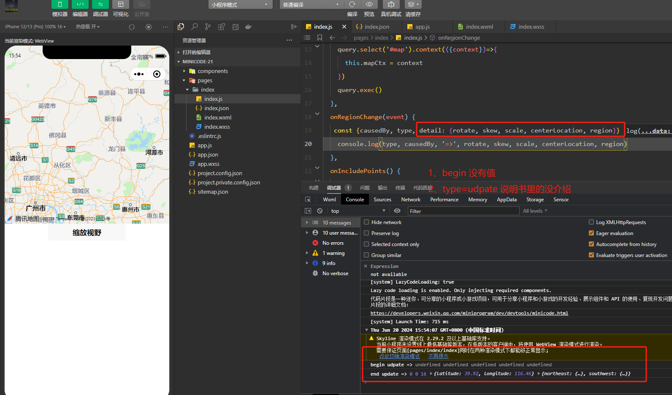Click the preview (预览) eye icon
672x395 pixels.
[x=369, y=5]
